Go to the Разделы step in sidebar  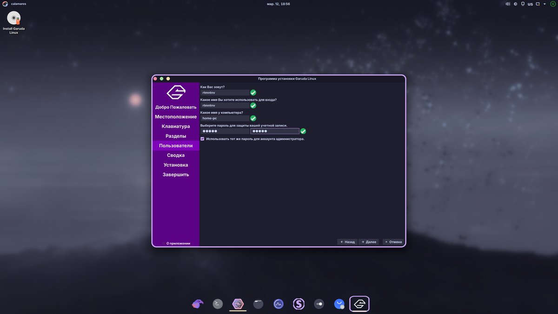(x=176, y=136)
